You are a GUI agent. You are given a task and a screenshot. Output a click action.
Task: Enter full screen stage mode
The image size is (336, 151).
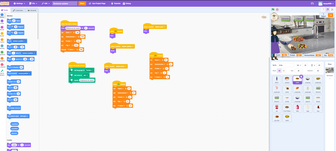[332, 9]
